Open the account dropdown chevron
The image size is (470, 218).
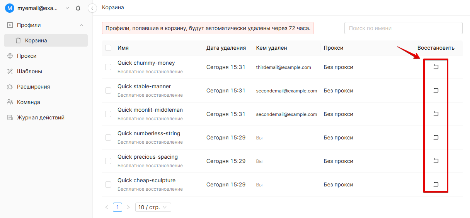click(68, 8)
